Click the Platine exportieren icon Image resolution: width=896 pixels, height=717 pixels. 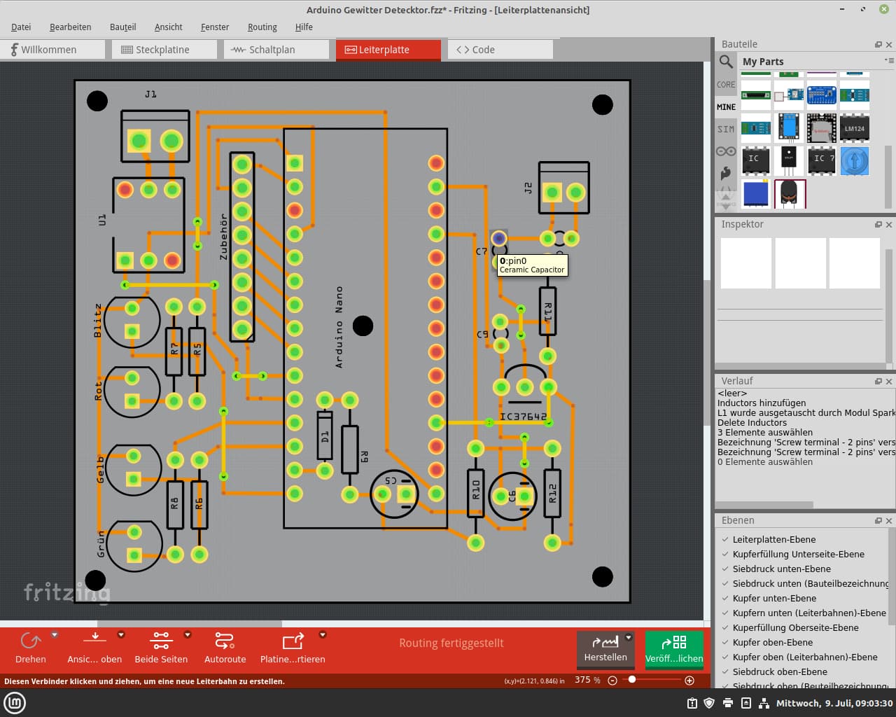(x=293, y=641)
